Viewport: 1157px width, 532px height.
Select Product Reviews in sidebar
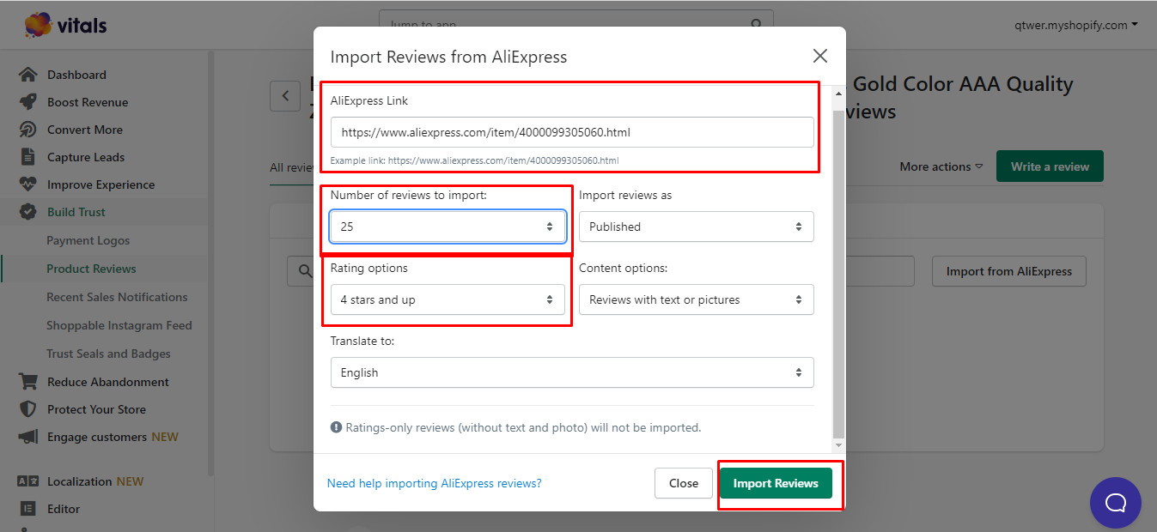pos(91,269)
